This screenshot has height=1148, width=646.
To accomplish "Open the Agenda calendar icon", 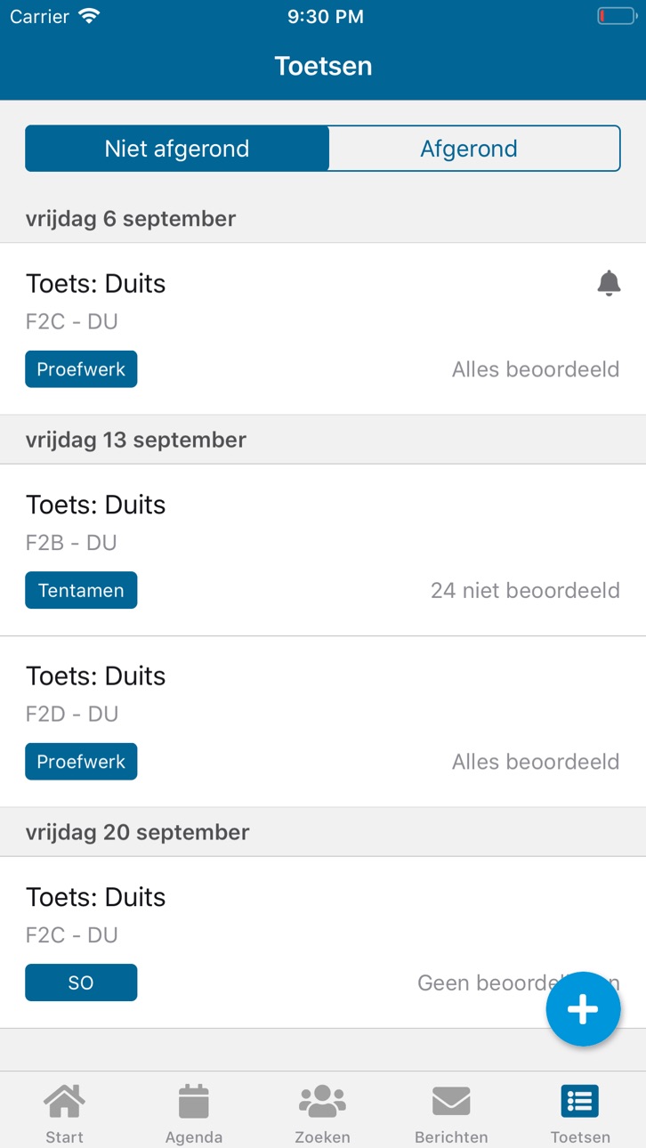I will click(x=193, y=1101).
